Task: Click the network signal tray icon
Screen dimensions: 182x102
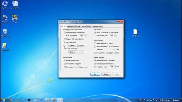Action: (166, 100)
